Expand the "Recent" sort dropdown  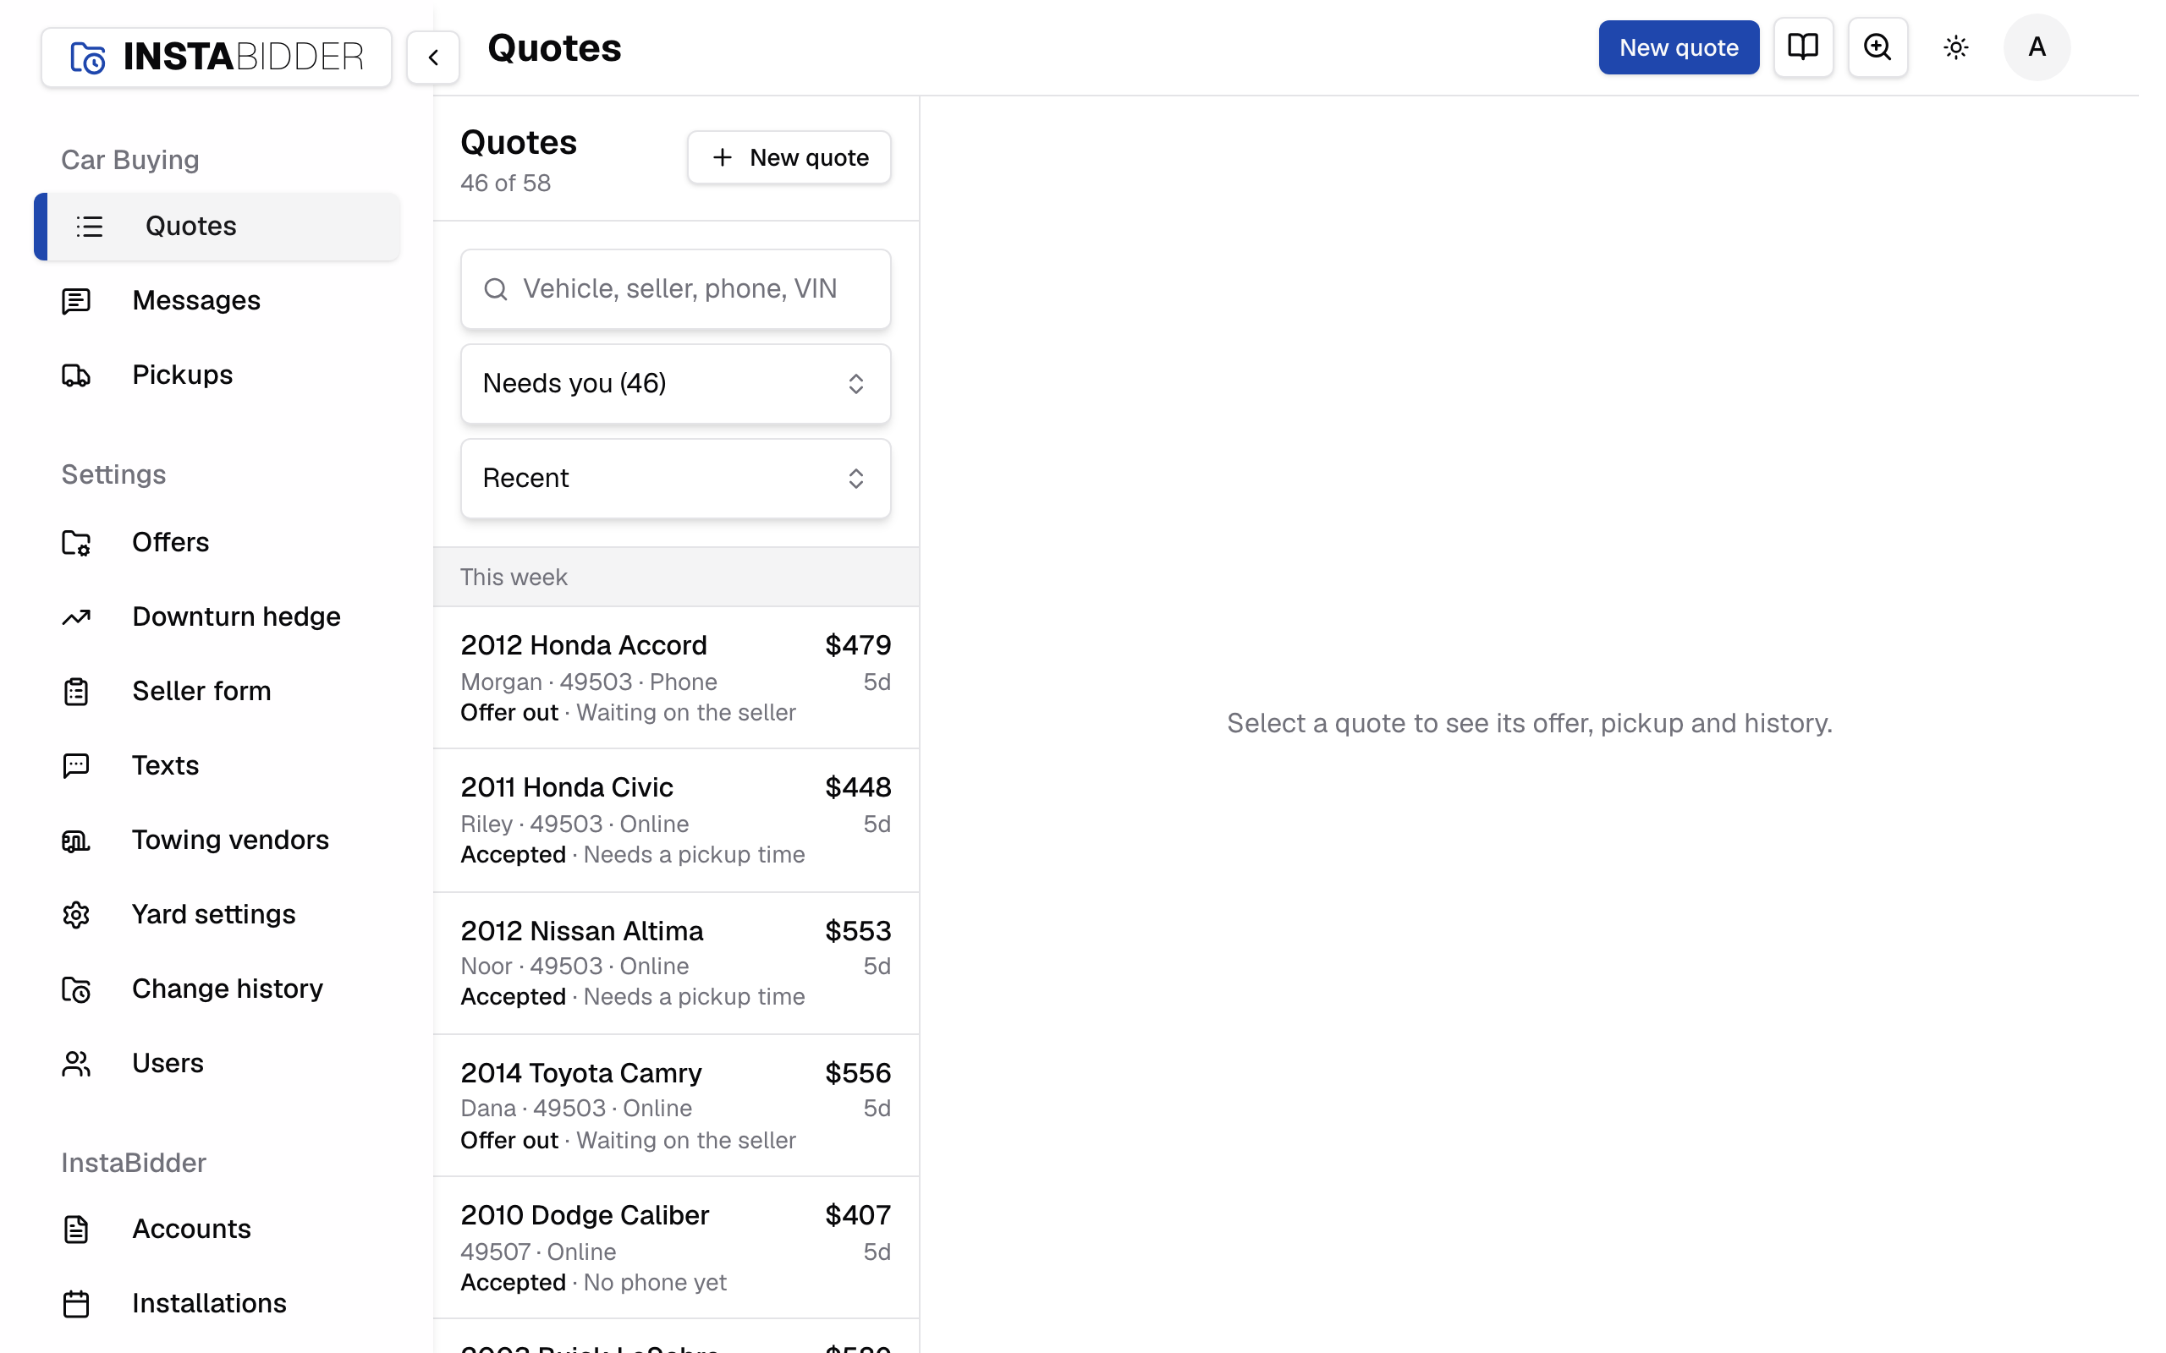676,479
